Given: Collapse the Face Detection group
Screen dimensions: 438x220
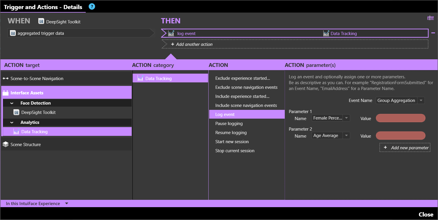Looking at the screenshot, I should pyautogui.click(x=12, y=103).
